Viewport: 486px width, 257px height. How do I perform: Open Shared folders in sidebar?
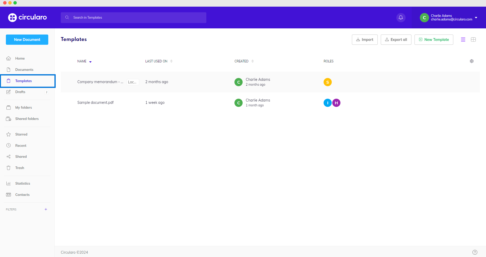point(27,119)
